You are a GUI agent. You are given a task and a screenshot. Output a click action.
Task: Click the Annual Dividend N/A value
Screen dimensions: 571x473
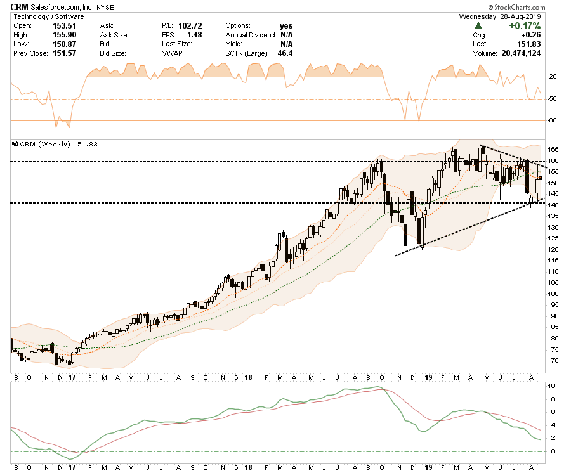click(x=287, y=35)
